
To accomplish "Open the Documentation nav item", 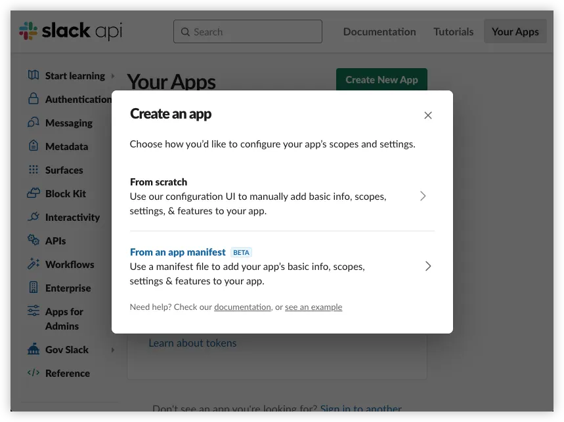I will [380, 32].
